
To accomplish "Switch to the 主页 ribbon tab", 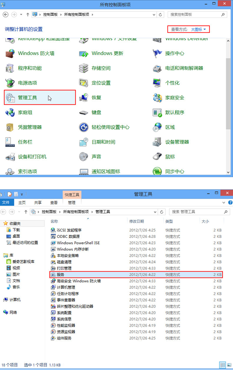I will 22,202.
